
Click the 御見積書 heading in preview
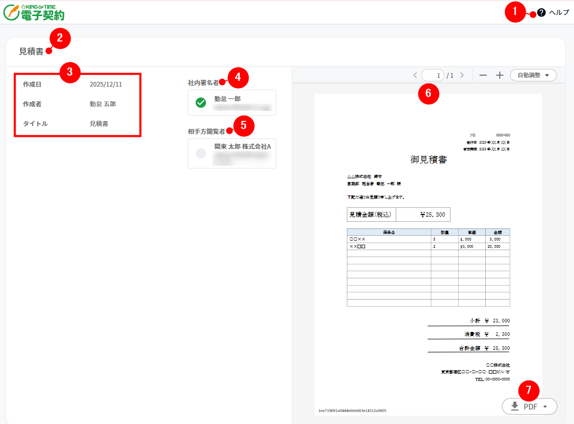coord(428,160)
